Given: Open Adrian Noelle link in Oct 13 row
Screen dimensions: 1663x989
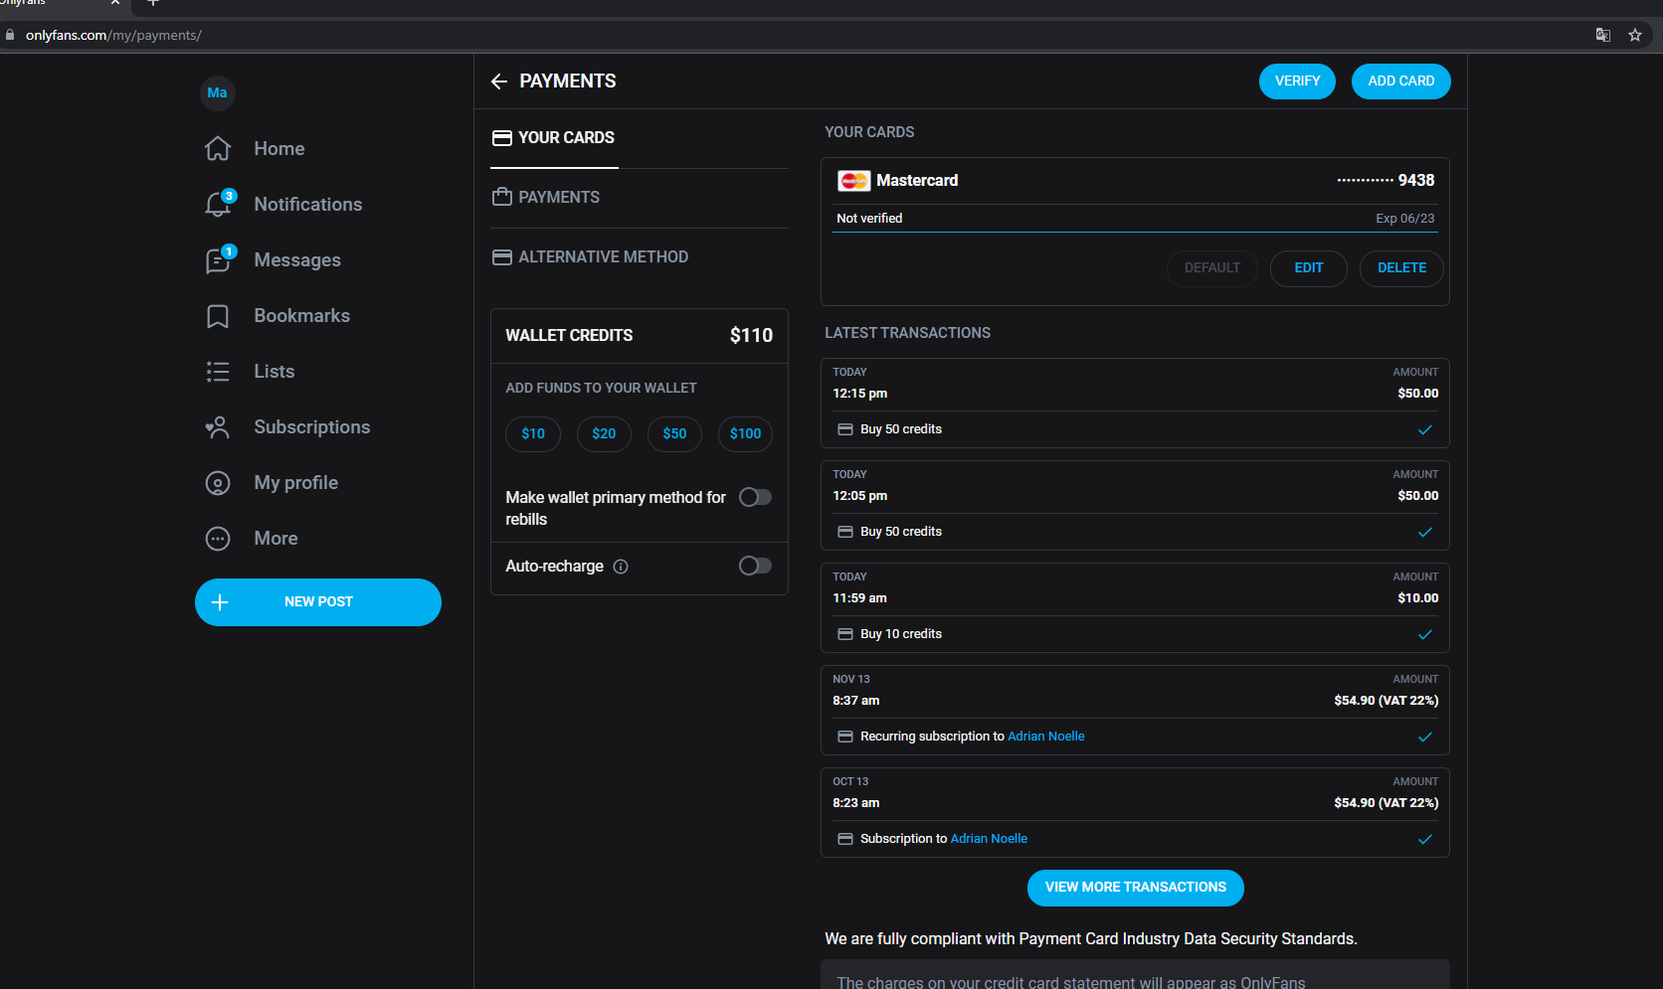Looking at the screenshot, I should (x=989, y=839).
